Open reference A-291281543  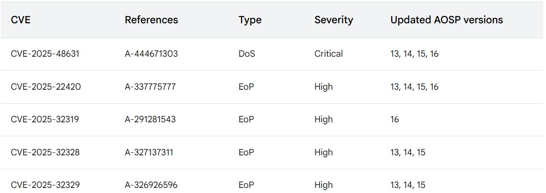tap(150, 119)
